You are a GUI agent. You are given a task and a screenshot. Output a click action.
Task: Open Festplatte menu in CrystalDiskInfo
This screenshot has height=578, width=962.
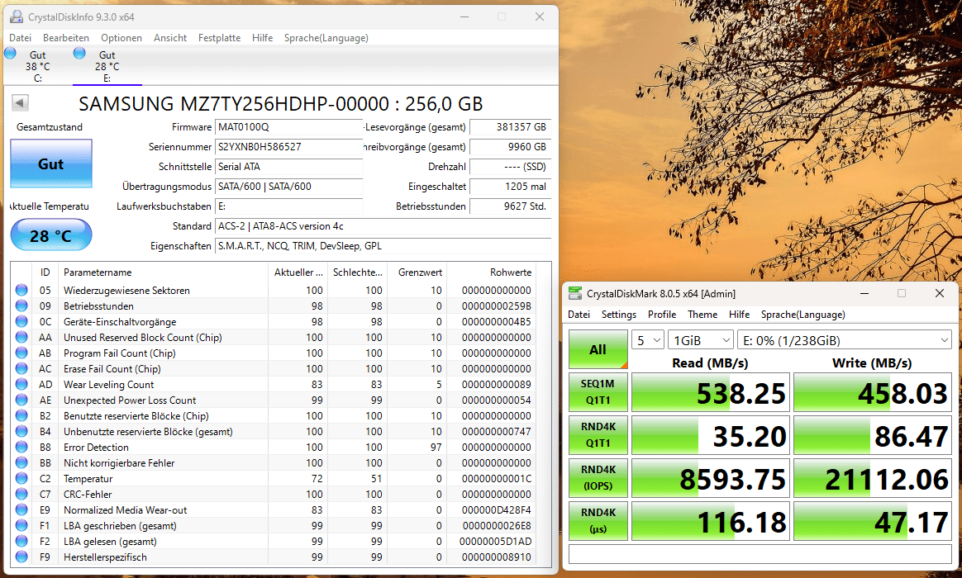pos(219,37)
